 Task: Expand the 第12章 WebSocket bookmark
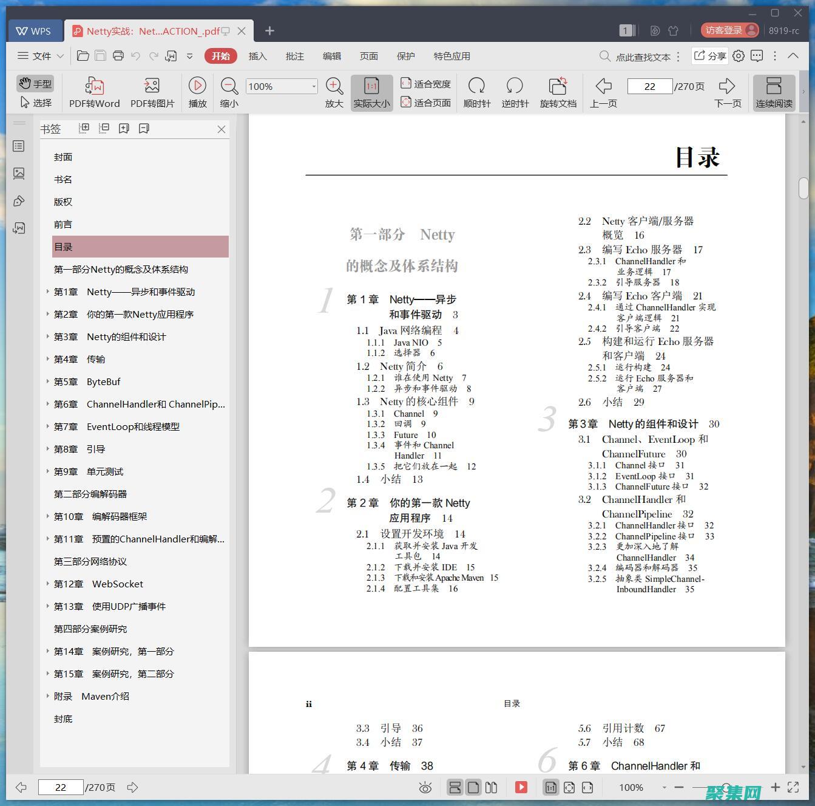tap(48, 584)
